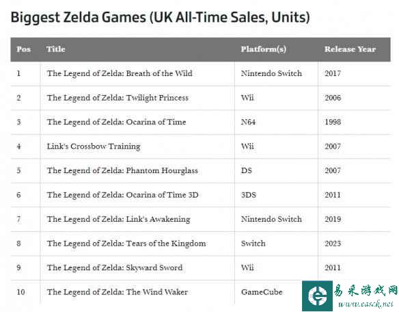
Task: Click the Biggest Zelda Games heading
Action: click(x=161, y=17)
